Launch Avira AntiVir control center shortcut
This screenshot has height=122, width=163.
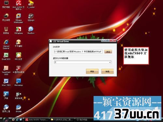(x=19, y=5)
